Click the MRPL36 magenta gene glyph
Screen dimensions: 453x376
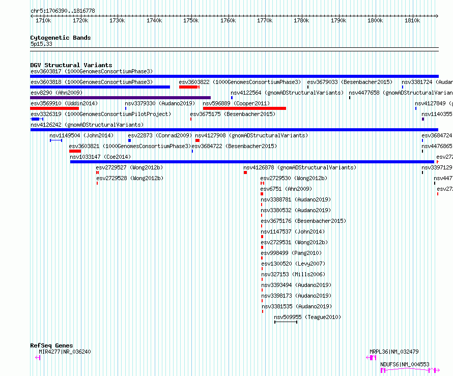click(x=371, y=358)
